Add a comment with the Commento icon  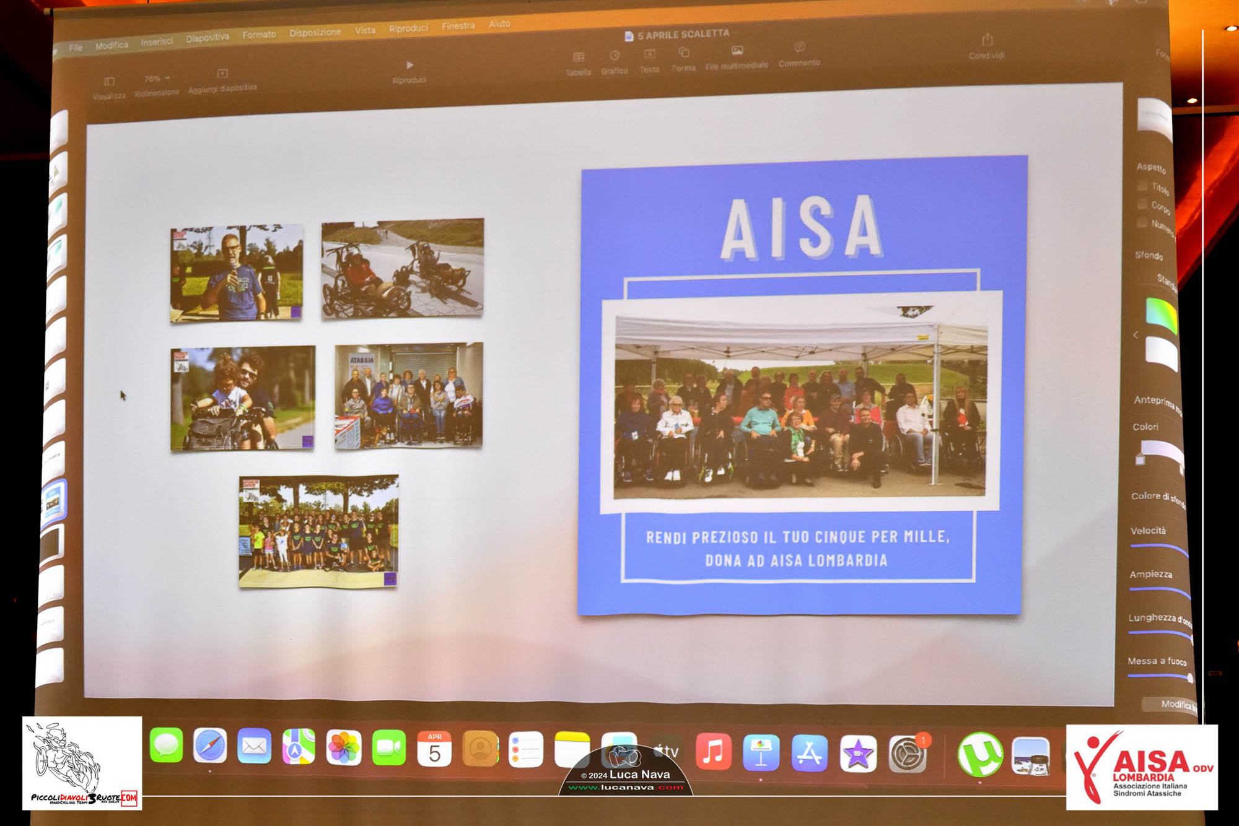[x=800, y=48]
